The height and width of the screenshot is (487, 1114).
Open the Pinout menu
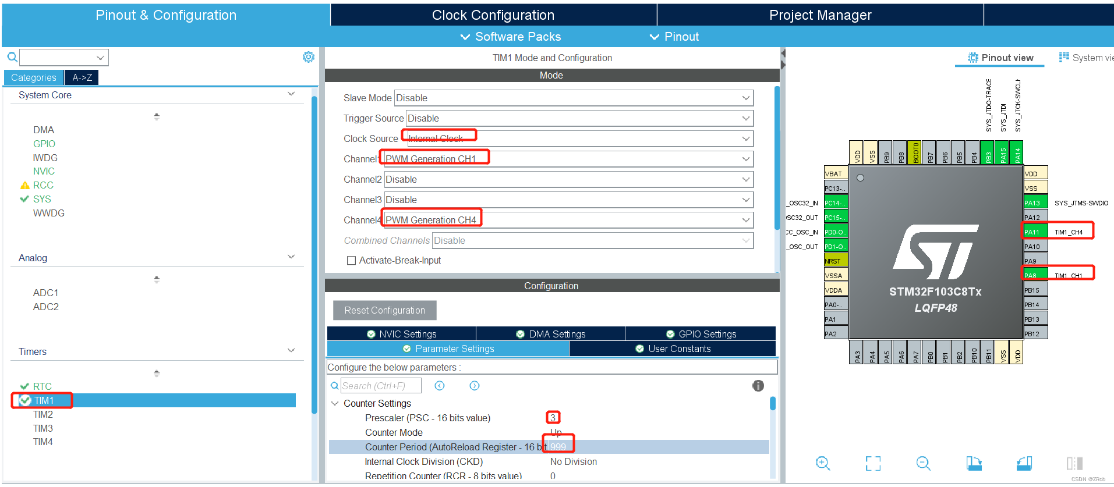674,37
